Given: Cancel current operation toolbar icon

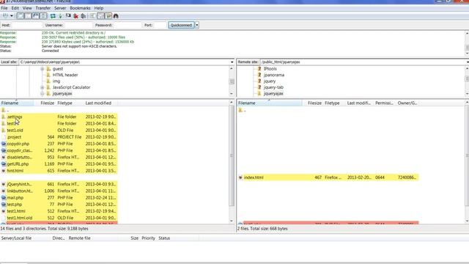Looking at the screenshot, I should tap(68, 16).
